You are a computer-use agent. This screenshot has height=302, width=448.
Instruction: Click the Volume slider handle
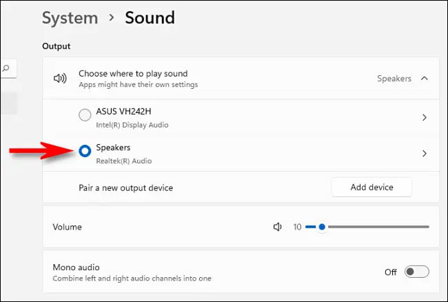click(x=322, y=227)
